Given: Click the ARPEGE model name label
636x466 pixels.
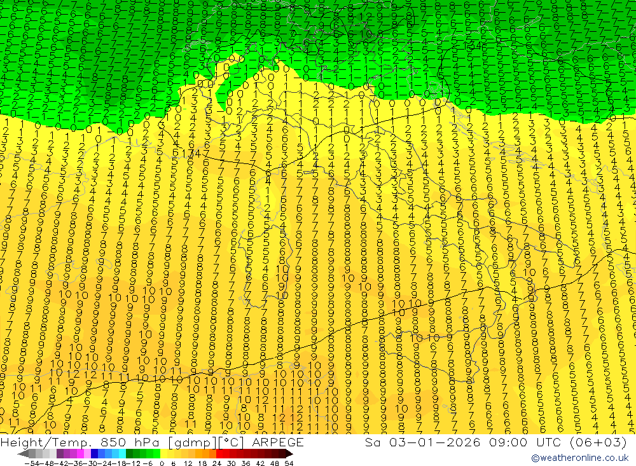Looking at the screenshot, I should coord(278,442).
